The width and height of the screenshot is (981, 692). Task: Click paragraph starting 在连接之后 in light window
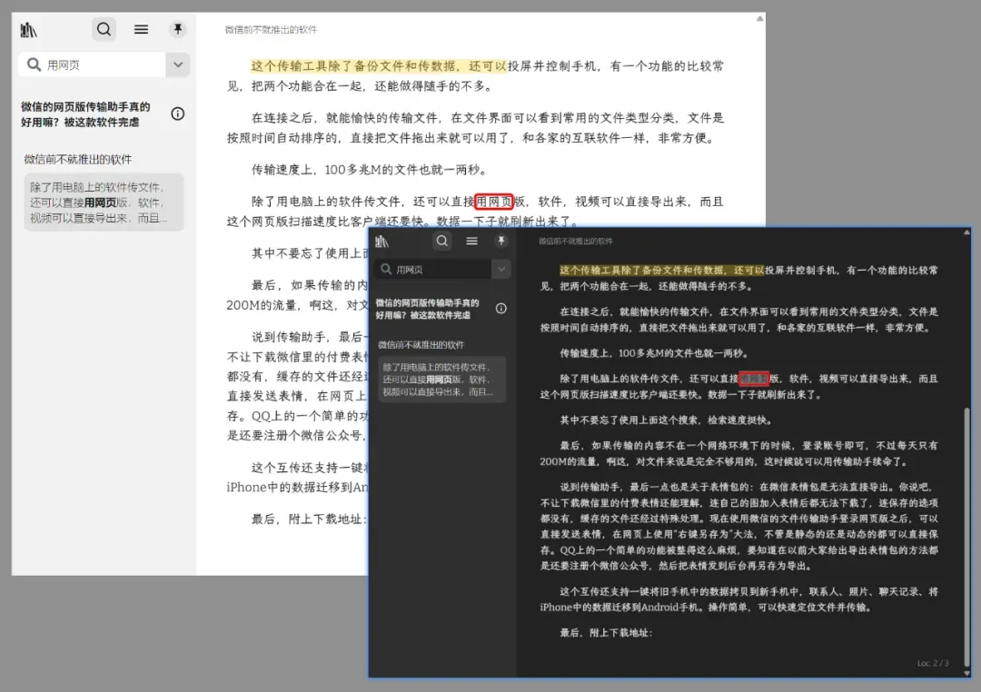coord(475,128)
